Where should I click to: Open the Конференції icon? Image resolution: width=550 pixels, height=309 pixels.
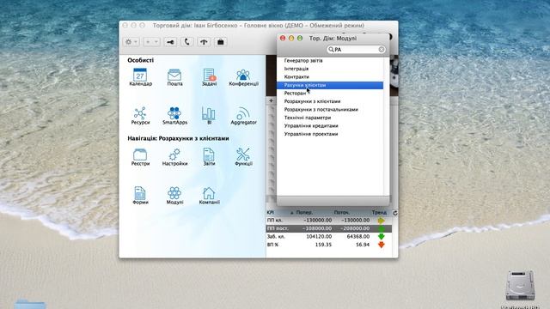pos(243,77)
